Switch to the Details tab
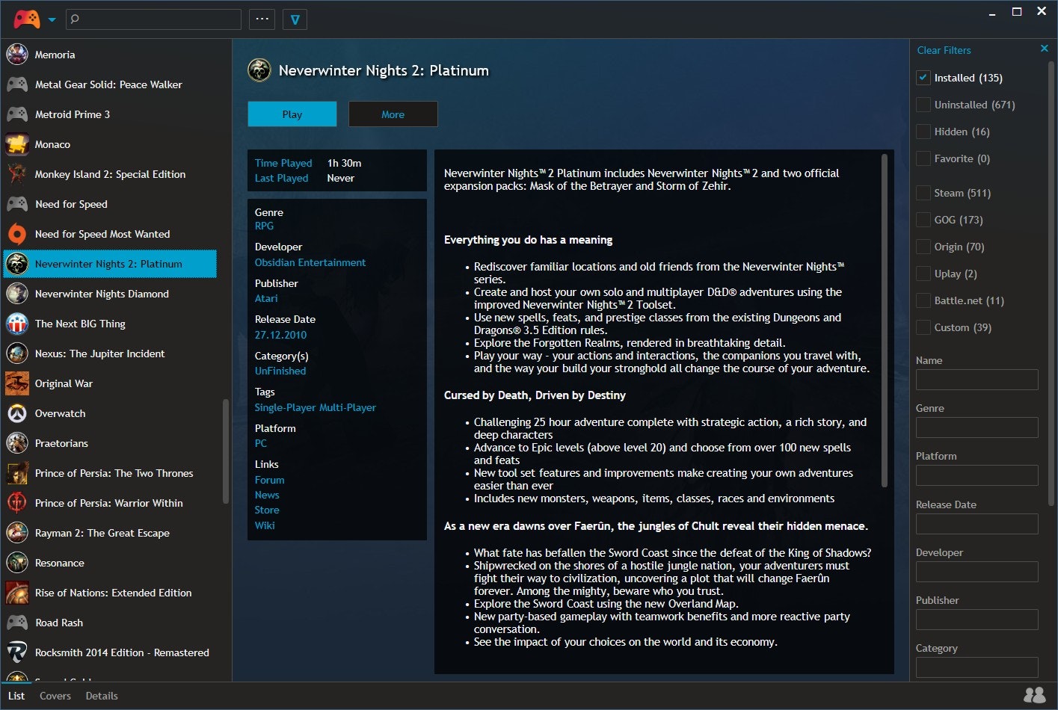The width and height of the screenshot is (1058, 710). (101, 696)
